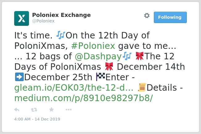Open the more options ellipsis
This screenshot has height=134, width=201.
point(68,110)
